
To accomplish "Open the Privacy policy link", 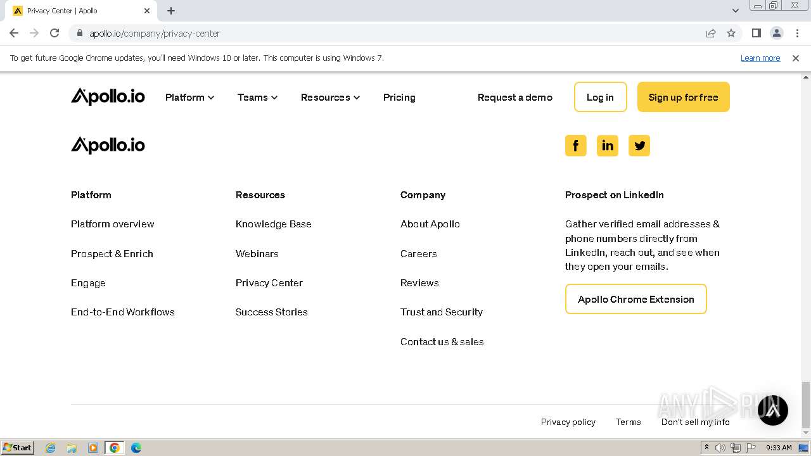I will (568, 422).
